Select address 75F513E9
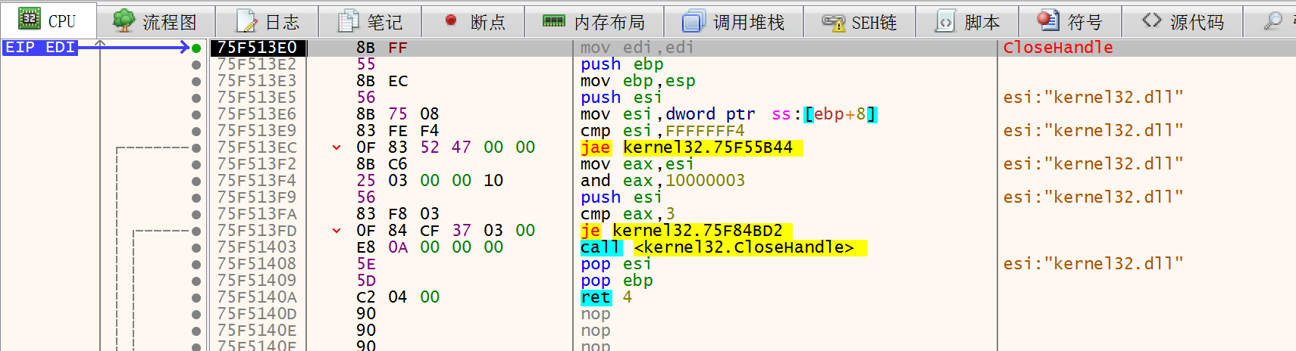This screenshot has height=351, width=1296. 257,131
